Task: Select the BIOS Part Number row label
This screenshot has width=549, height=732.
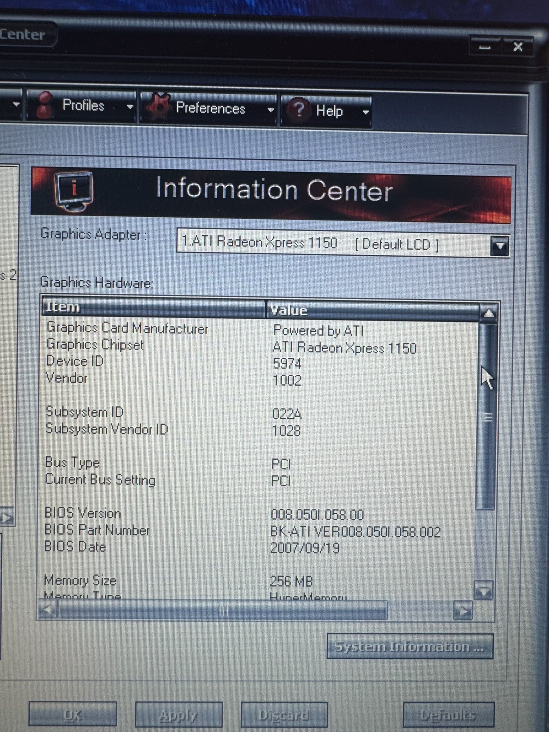Action: pos(97,530)
